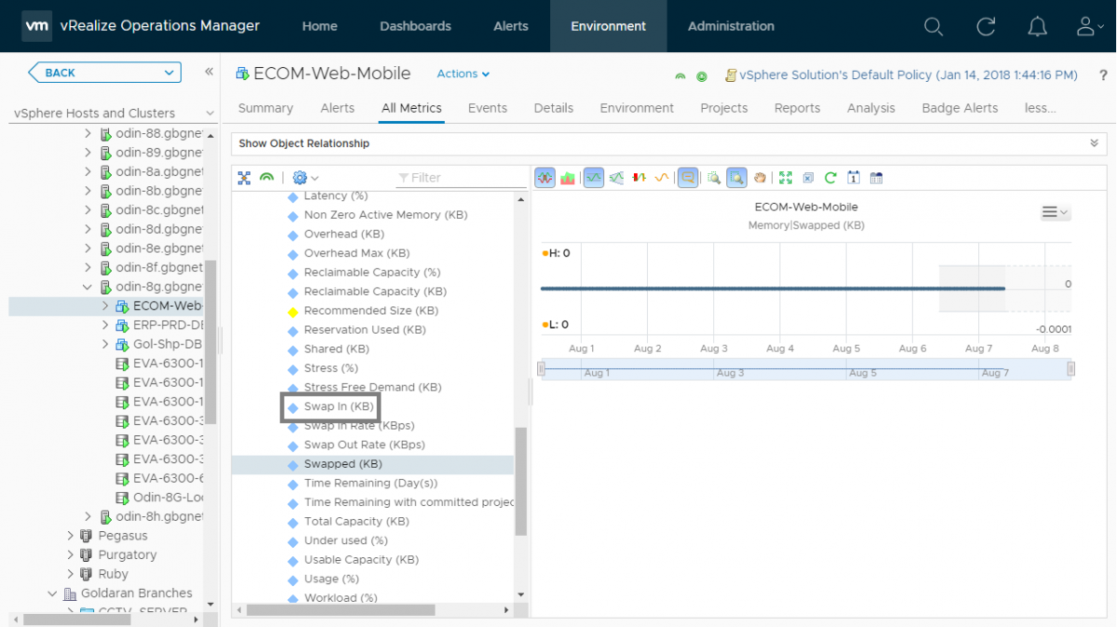
Task: Click the refresh icon in top bar
Action: click(x=986, y=26)
